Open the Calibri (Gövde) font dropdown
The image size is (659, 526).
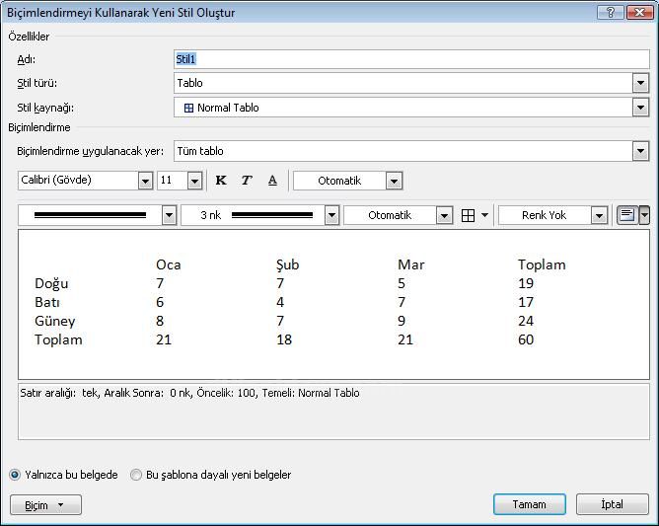click(145, 181)
